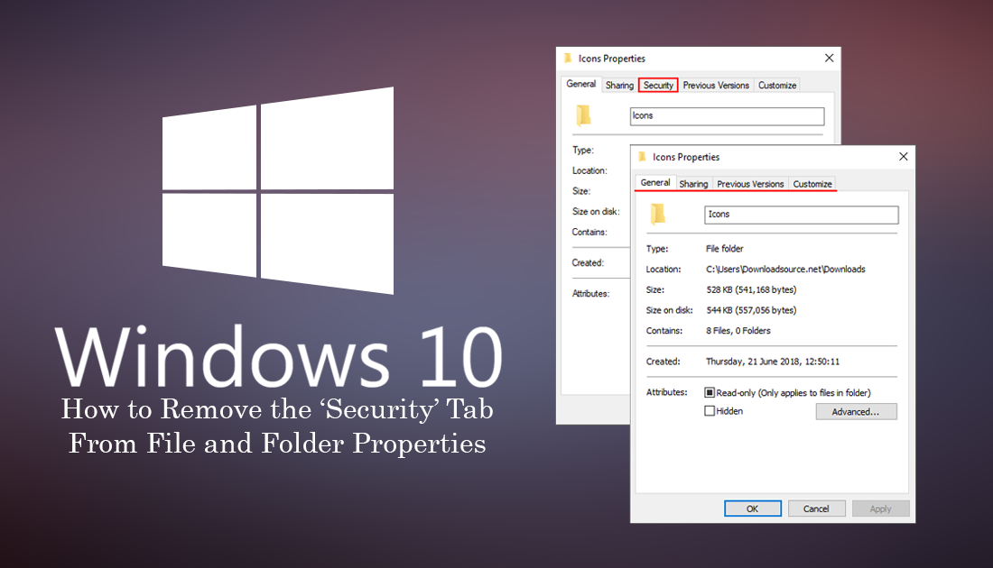Click the 'Created:' label in back window
This screenshot has height=568, width=993.
click(588, 262)
